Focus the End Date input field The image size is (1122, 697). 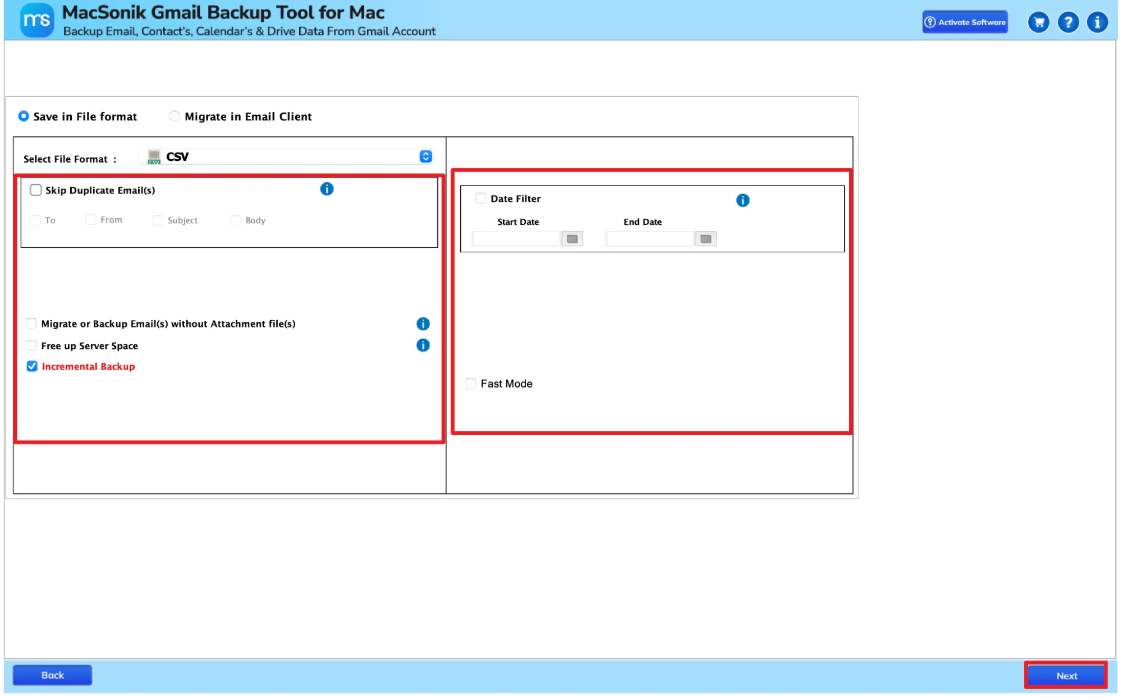point(650,239)
